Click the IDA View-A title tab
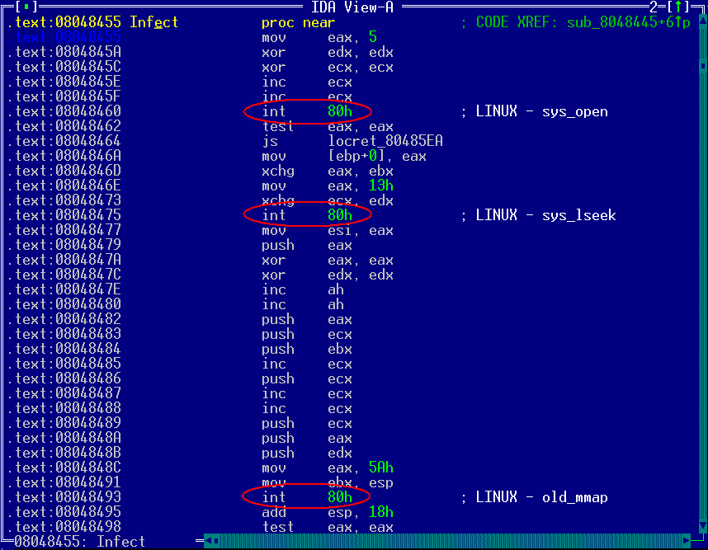Image resolution: width=708 pixels, height=550 pixels. click(354, 8)
